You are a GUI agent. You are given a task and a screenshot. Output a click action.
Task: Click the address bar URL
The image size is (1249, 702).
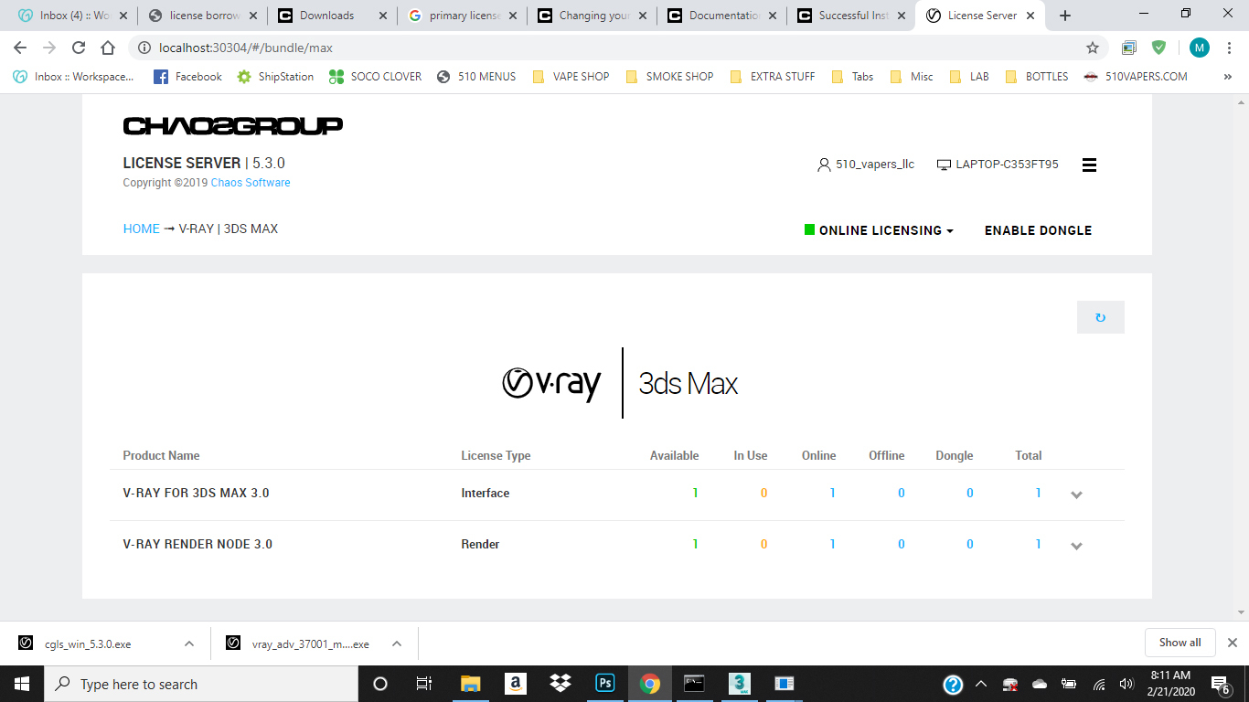coord(246,48)
